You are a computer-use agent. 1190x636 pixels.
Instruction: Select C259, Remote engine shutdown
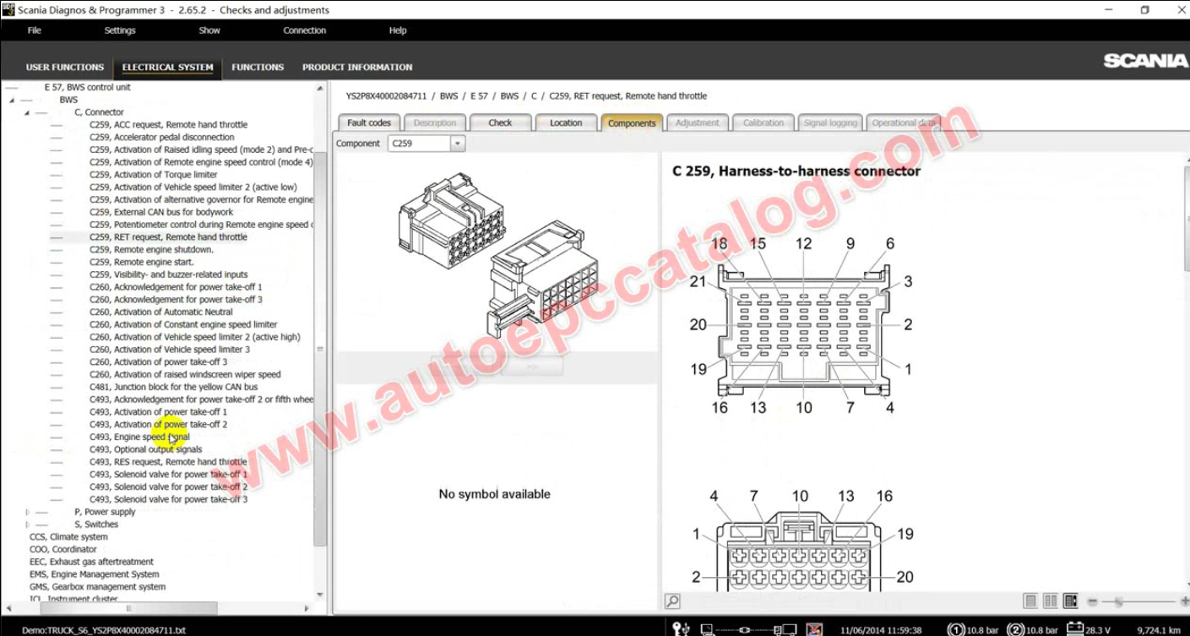(151, 250)
